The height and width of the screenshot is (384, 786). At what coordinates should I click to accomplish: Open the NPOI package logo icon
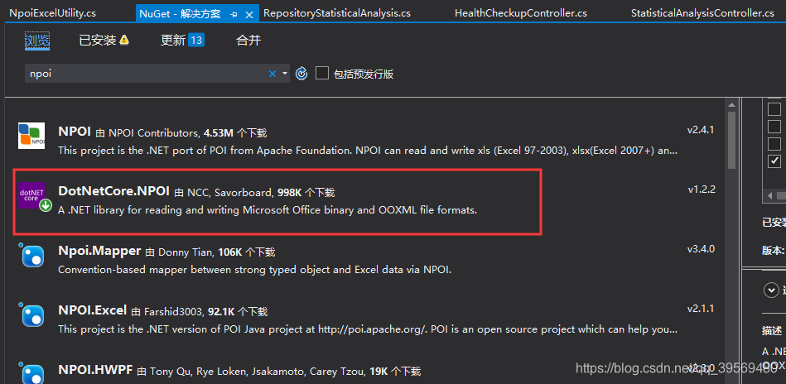point(31,136)
